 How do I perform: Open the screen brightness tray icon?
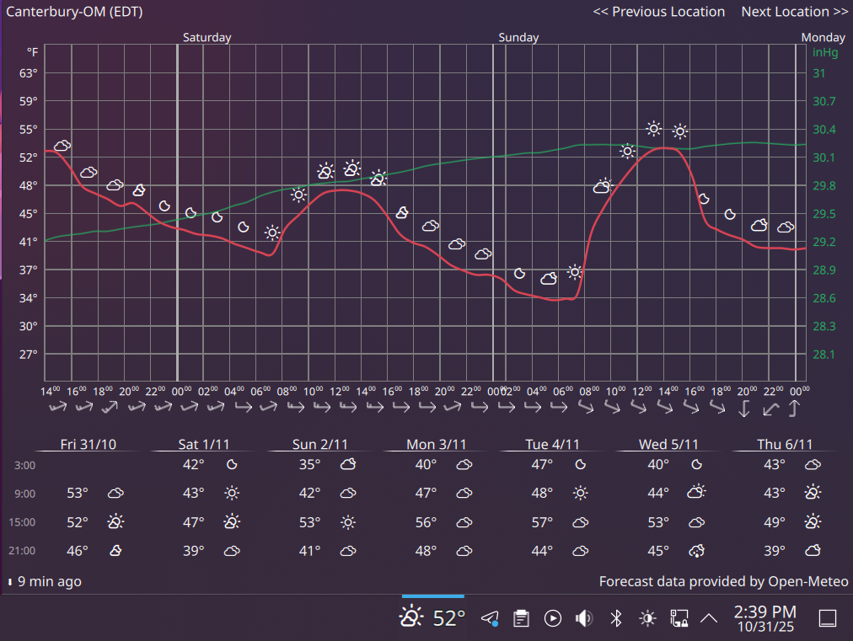[647, 618]
